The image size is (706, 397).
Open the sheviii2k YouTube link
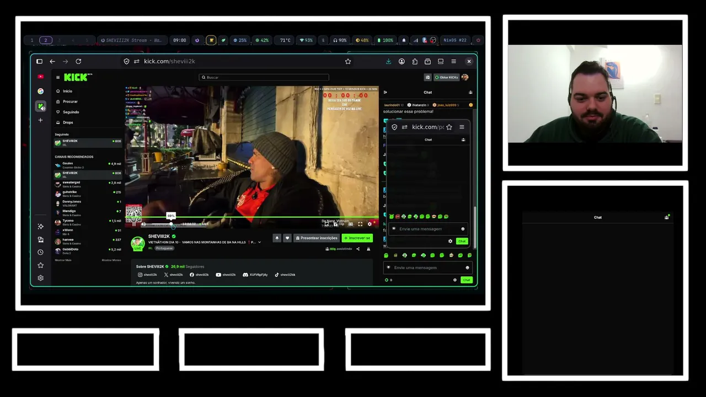(226, 275)
